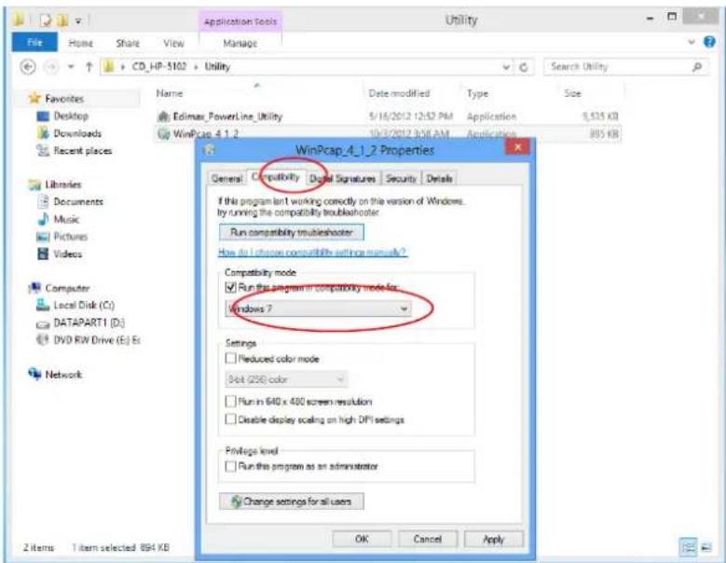
Task: Switch to the Security tab
Action: [401, 178]
